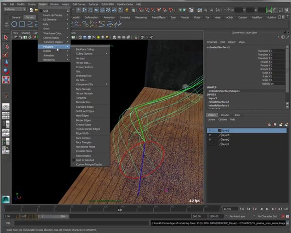Activate the Paint Selection tool
Viewport: 291px width, 233px height.
click(x=6, y=55)
